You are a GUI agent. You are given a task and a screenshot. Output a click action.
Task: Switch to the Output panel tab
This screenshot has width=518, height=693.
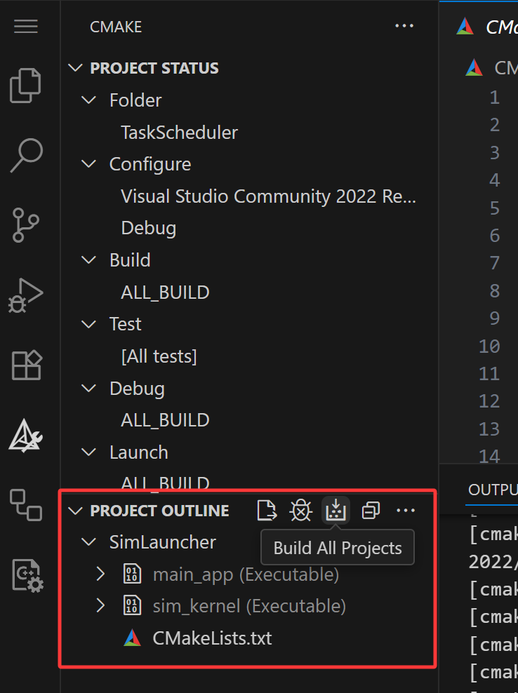click(493, 489)
